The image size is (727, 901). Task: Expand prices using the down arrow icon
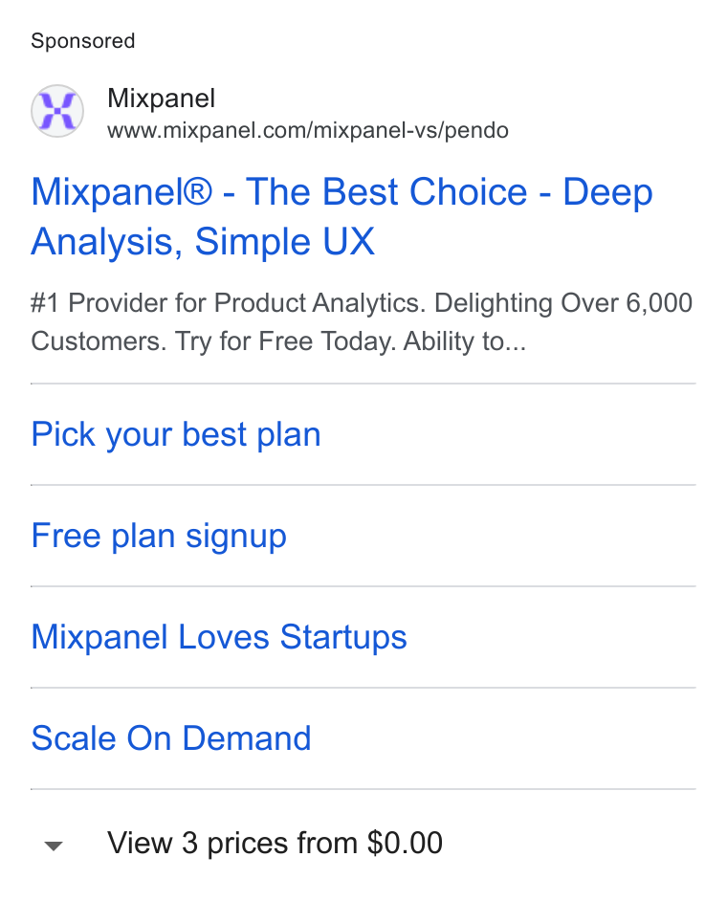click(54, 846)
